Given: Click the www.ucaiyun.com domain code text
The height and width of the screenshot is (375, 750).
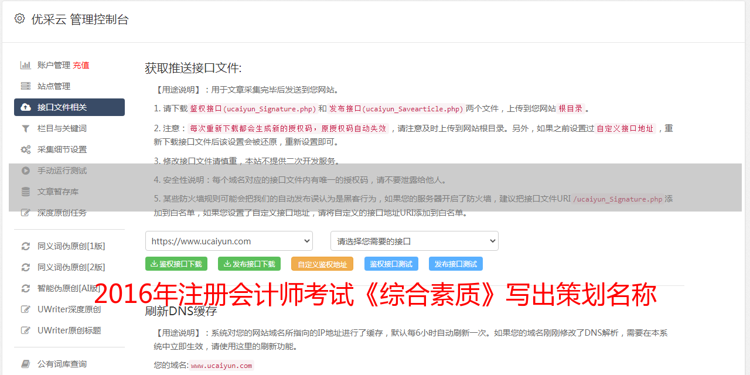Looking at the screenshot, I should [x=221, y=366].
